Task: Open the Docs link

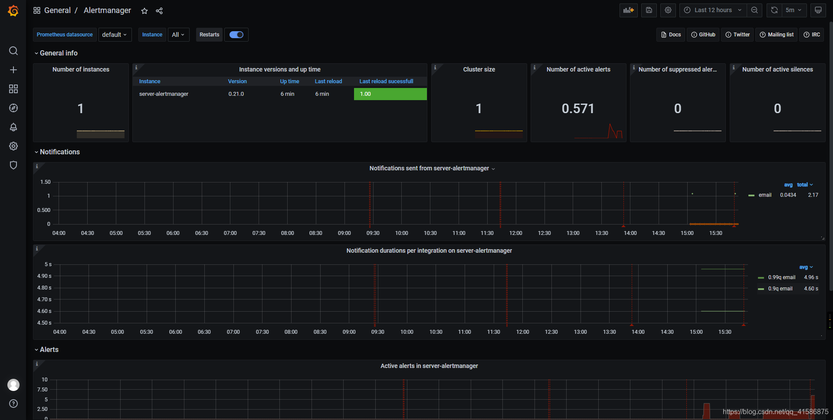Action: [671, 35]
